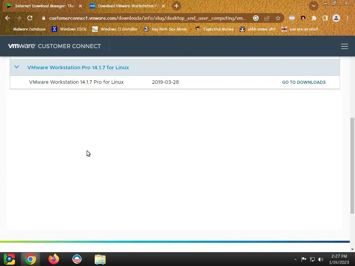Viewport: 355px width, 266px height.
Task: Open the Chrome profile avatar
Action: coord(336,18)
